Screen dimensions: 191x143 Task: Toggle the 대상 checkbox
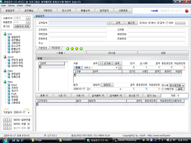pyautogui.click(x=141, y=23)
